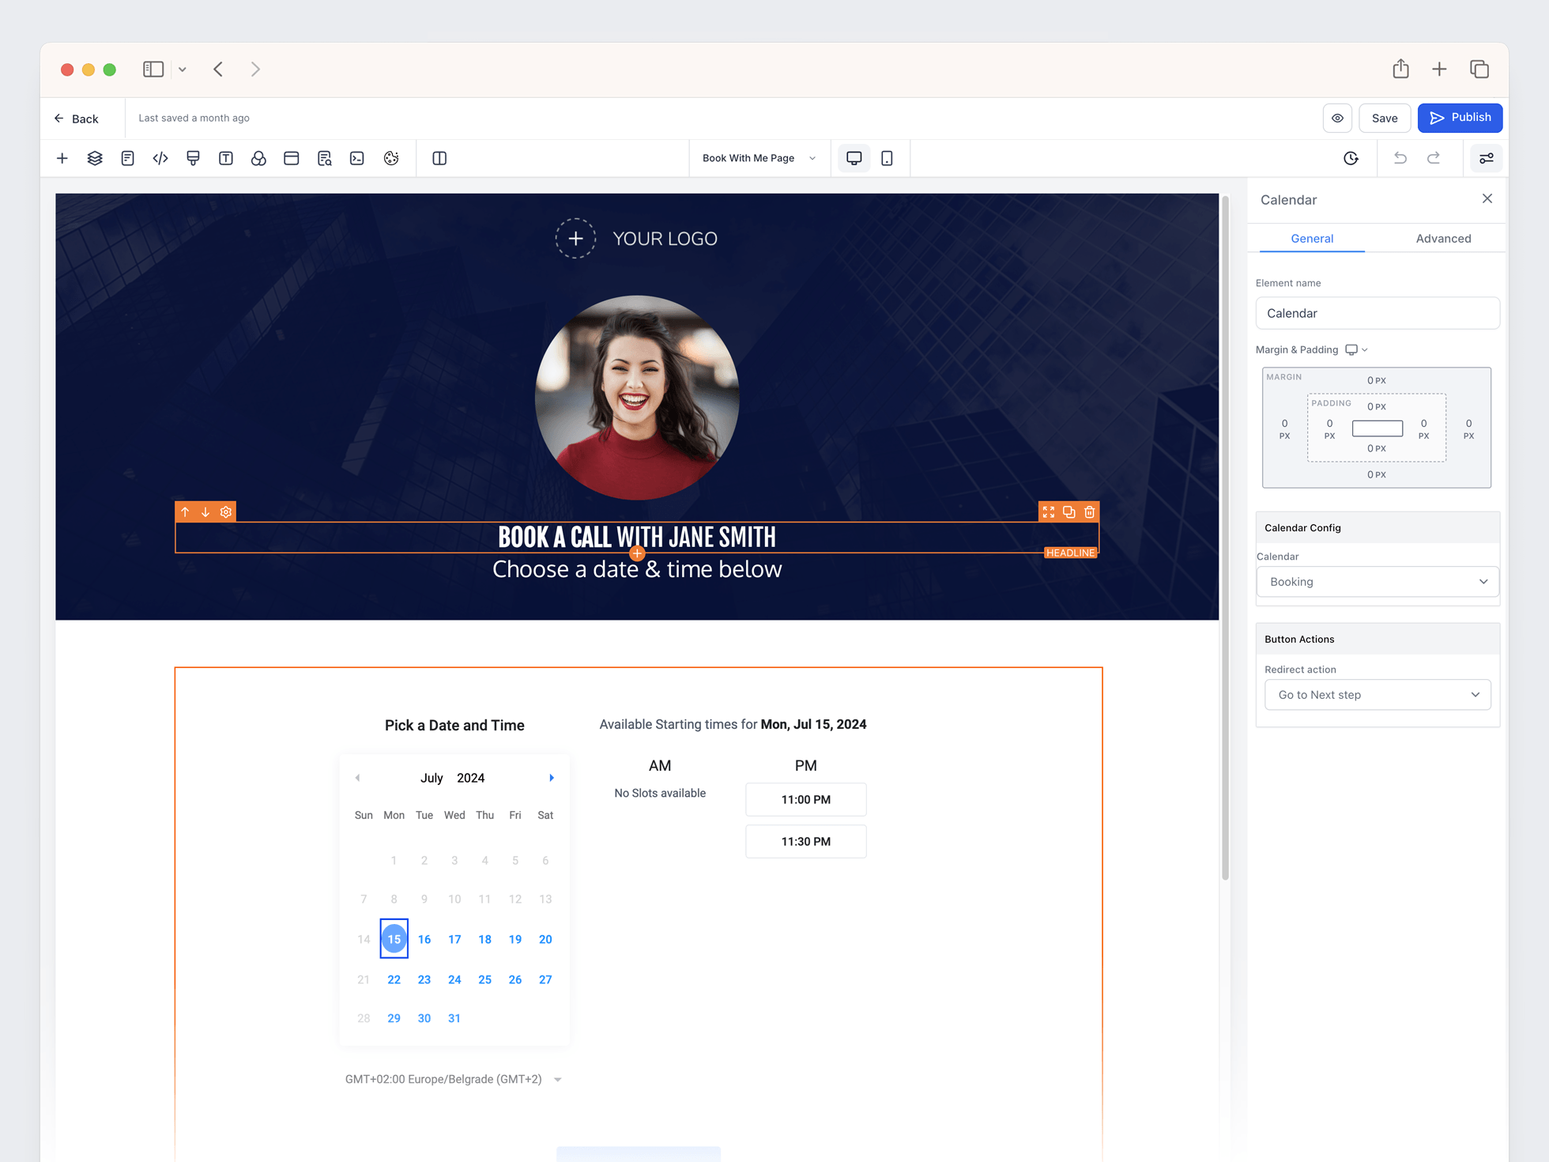Choose the 11:00 PM time slot
The width and height of the screenshot is (1549, 1162).
coord(806,799)
